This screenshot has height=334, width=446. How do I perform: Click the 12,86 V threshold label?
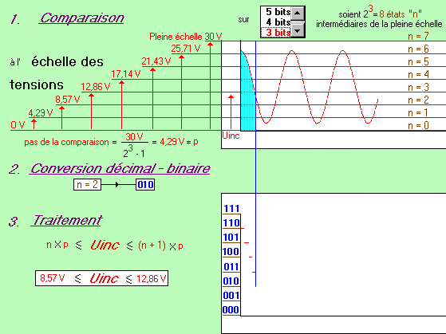[96, 87]
